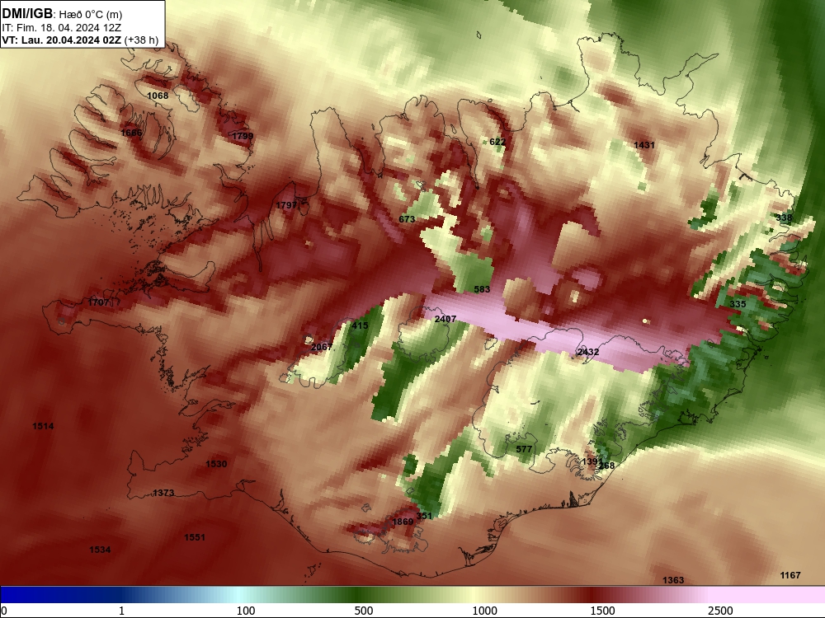Click the 1707 value on the peninsula

pos(98,302)
